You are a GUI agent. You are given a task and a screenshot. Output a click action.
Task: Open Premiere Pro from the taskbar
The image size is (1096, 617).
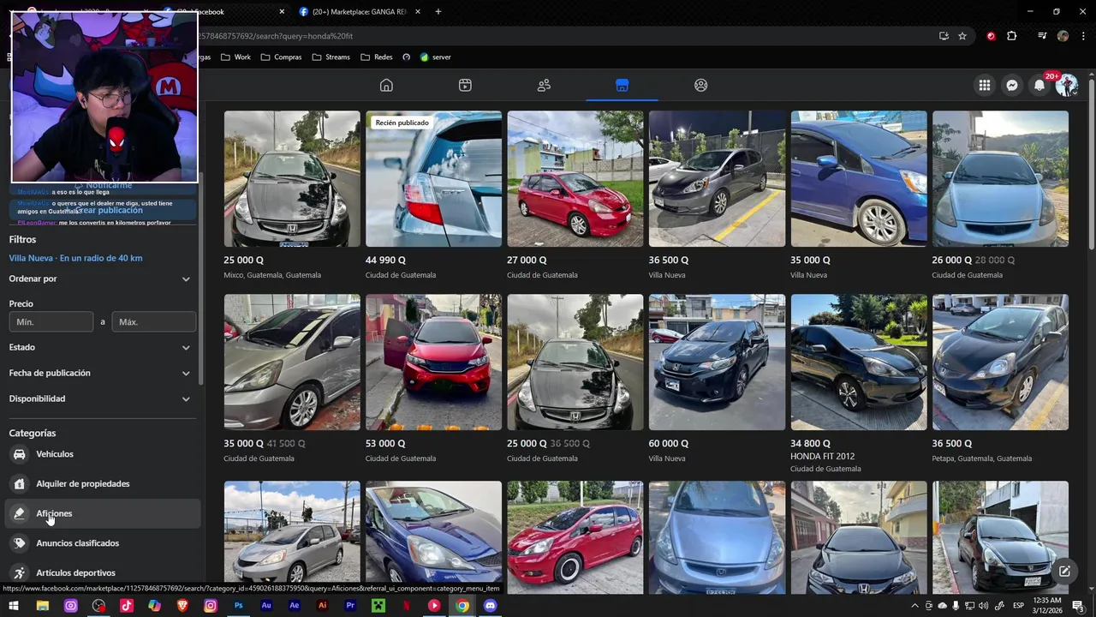point(350,606)
